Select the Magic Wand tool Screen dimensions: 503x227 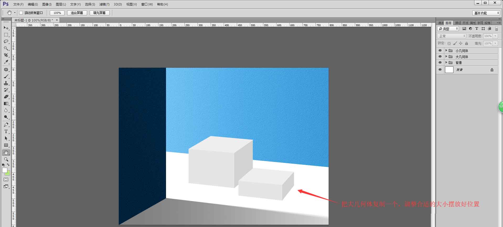click(6, 48)
